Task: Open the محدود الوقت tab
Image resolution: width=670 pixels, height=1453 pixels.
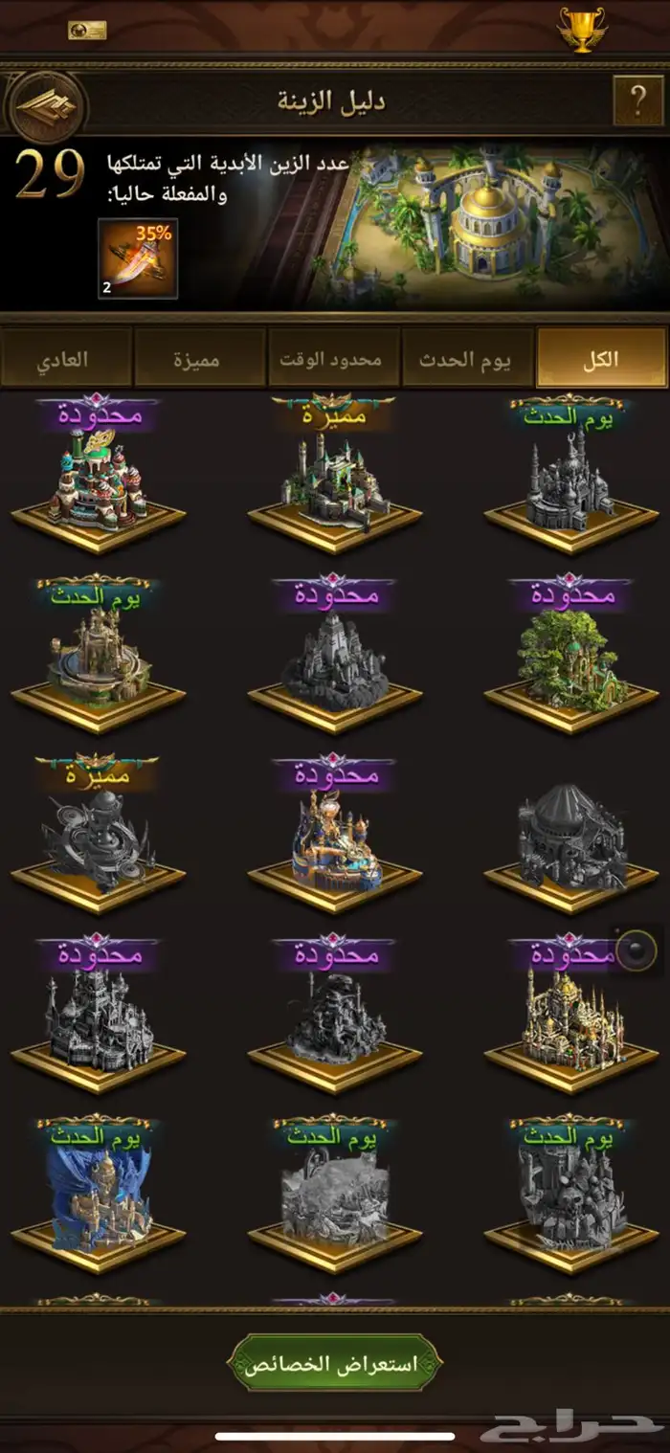Action: pos(332,358)
